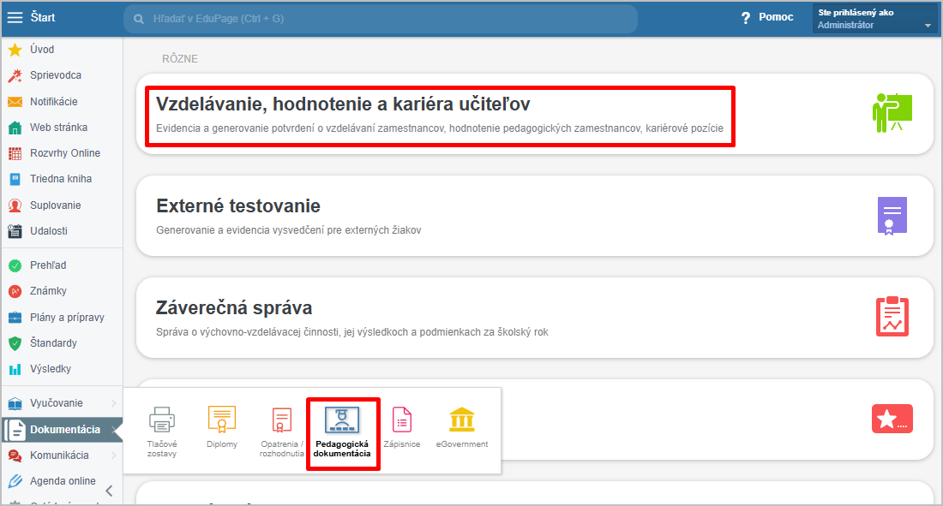Screen dimensions: 943x506
Task: Click the 'Generovanie a evidencia vysvedčení' description
Action: (x=289, y=230)
